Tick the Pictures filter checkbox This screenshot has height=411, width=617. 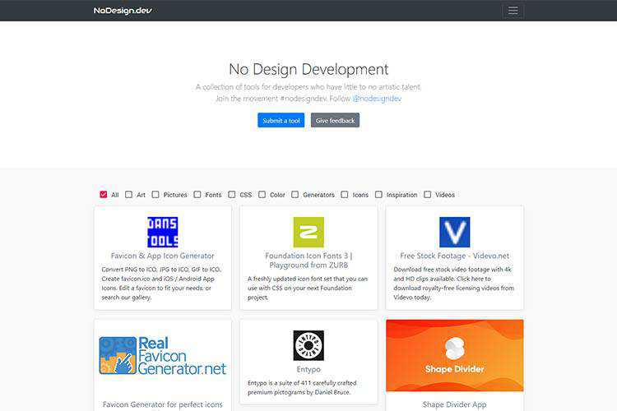click(x=155, y=195)
